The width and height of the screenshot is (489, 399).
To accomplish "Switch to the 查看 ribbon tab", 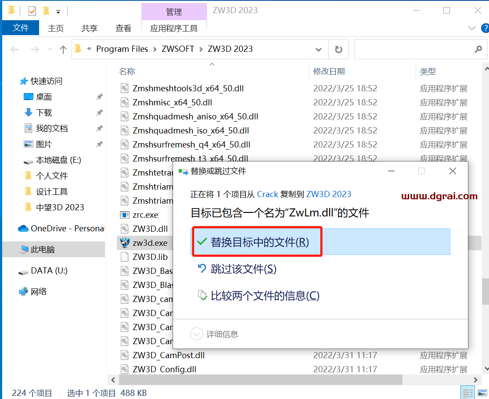I will point(123,28).
